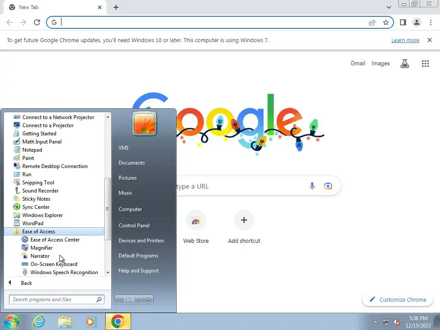The image size is (440, 330).
Task: Go forward using Chrome's forward arrow
Action: (x=23, y=22)
